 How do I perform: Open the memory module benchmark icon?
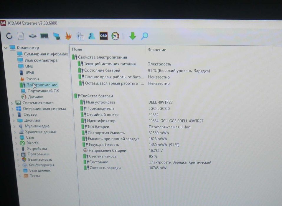[44, 36]
